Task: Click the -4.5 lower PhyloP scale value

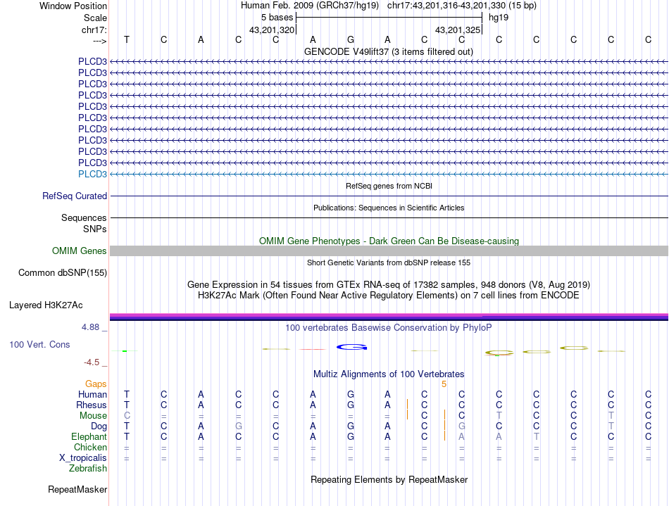Action: [x=92, y=362]
